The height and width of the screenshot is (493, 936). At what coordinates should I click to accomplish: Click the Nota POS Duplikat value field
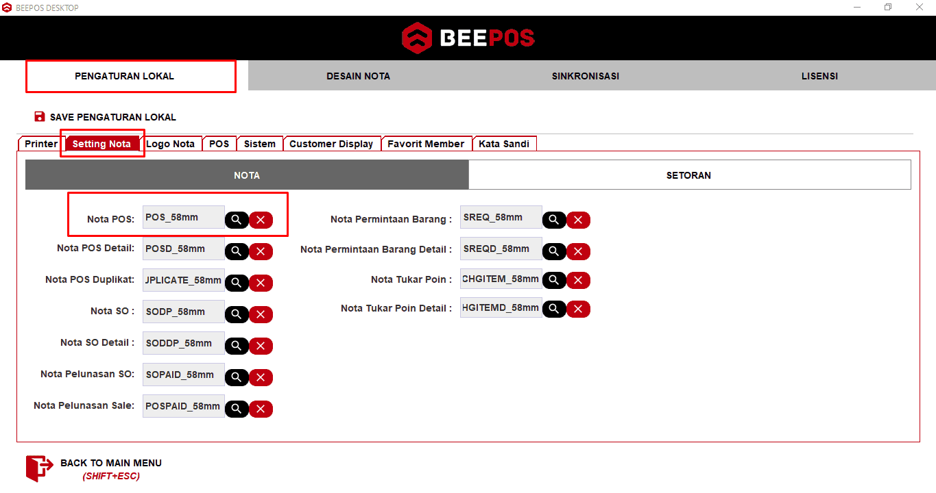point(184,280)
